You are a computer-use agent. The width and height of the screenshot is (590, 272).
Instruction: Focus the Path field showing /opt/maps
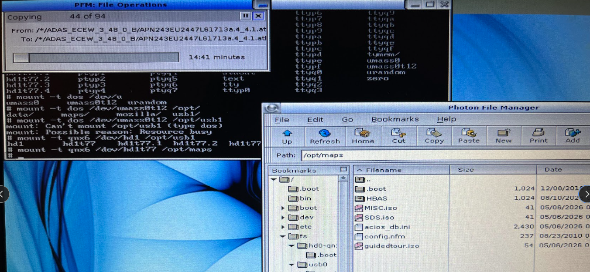tap(445, 155)
